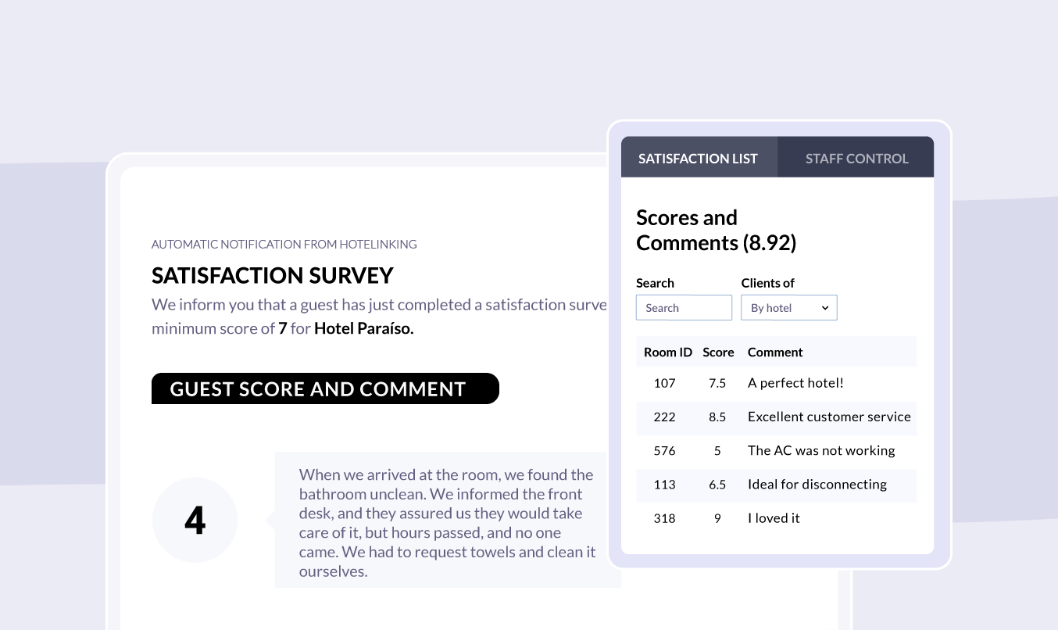Open the AC was not working comment

tap(821, 450)
